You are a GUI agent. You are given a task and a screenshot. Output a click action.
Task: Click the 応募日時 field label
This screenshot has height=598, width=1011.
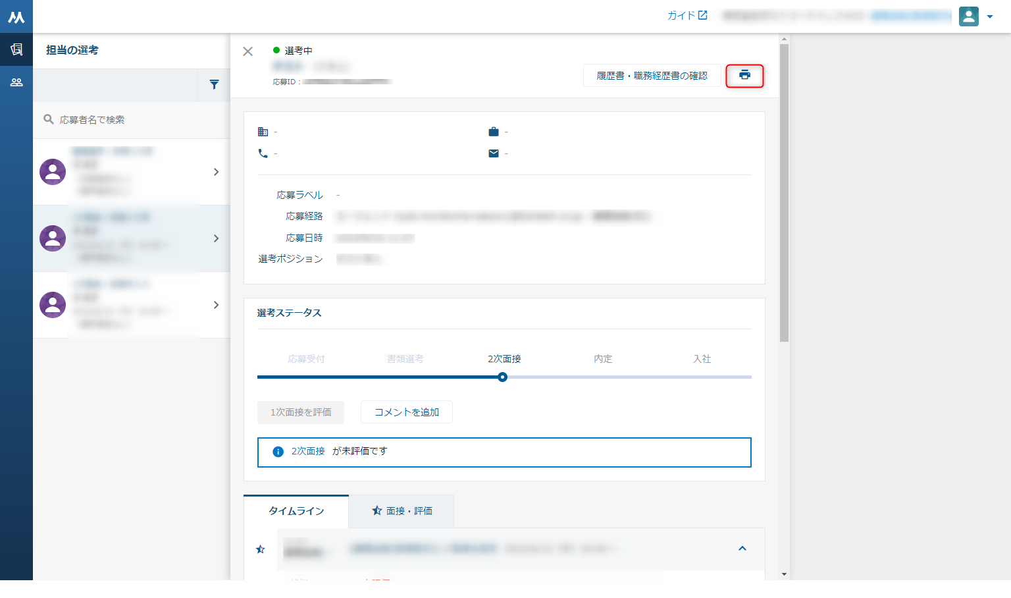point(304,238)
